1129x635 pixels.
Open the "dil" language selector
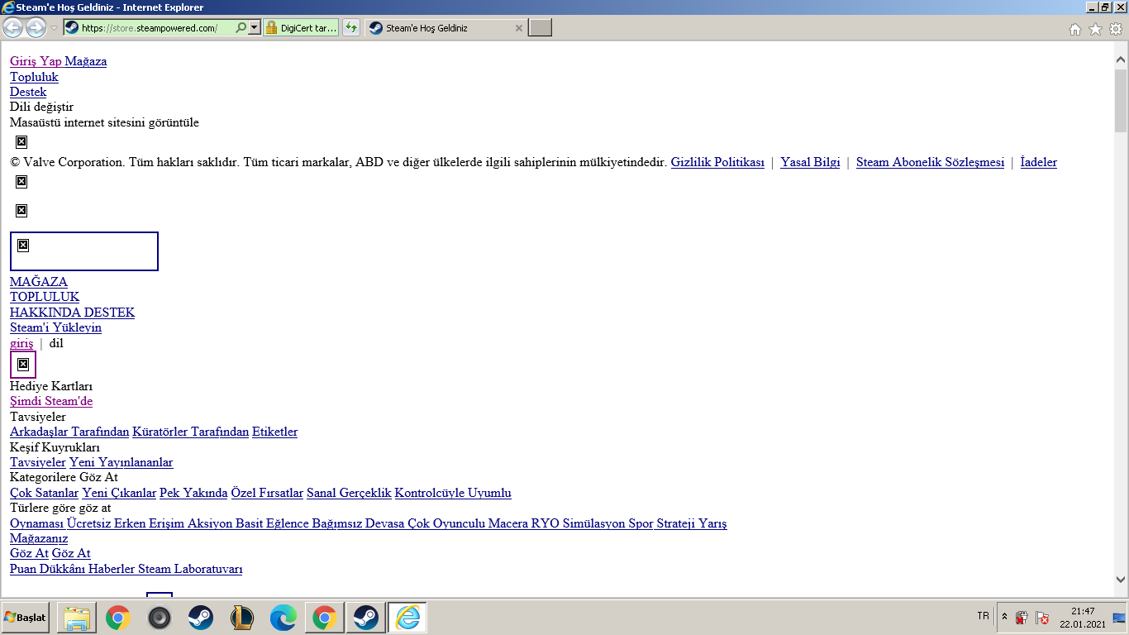(56, 343)
